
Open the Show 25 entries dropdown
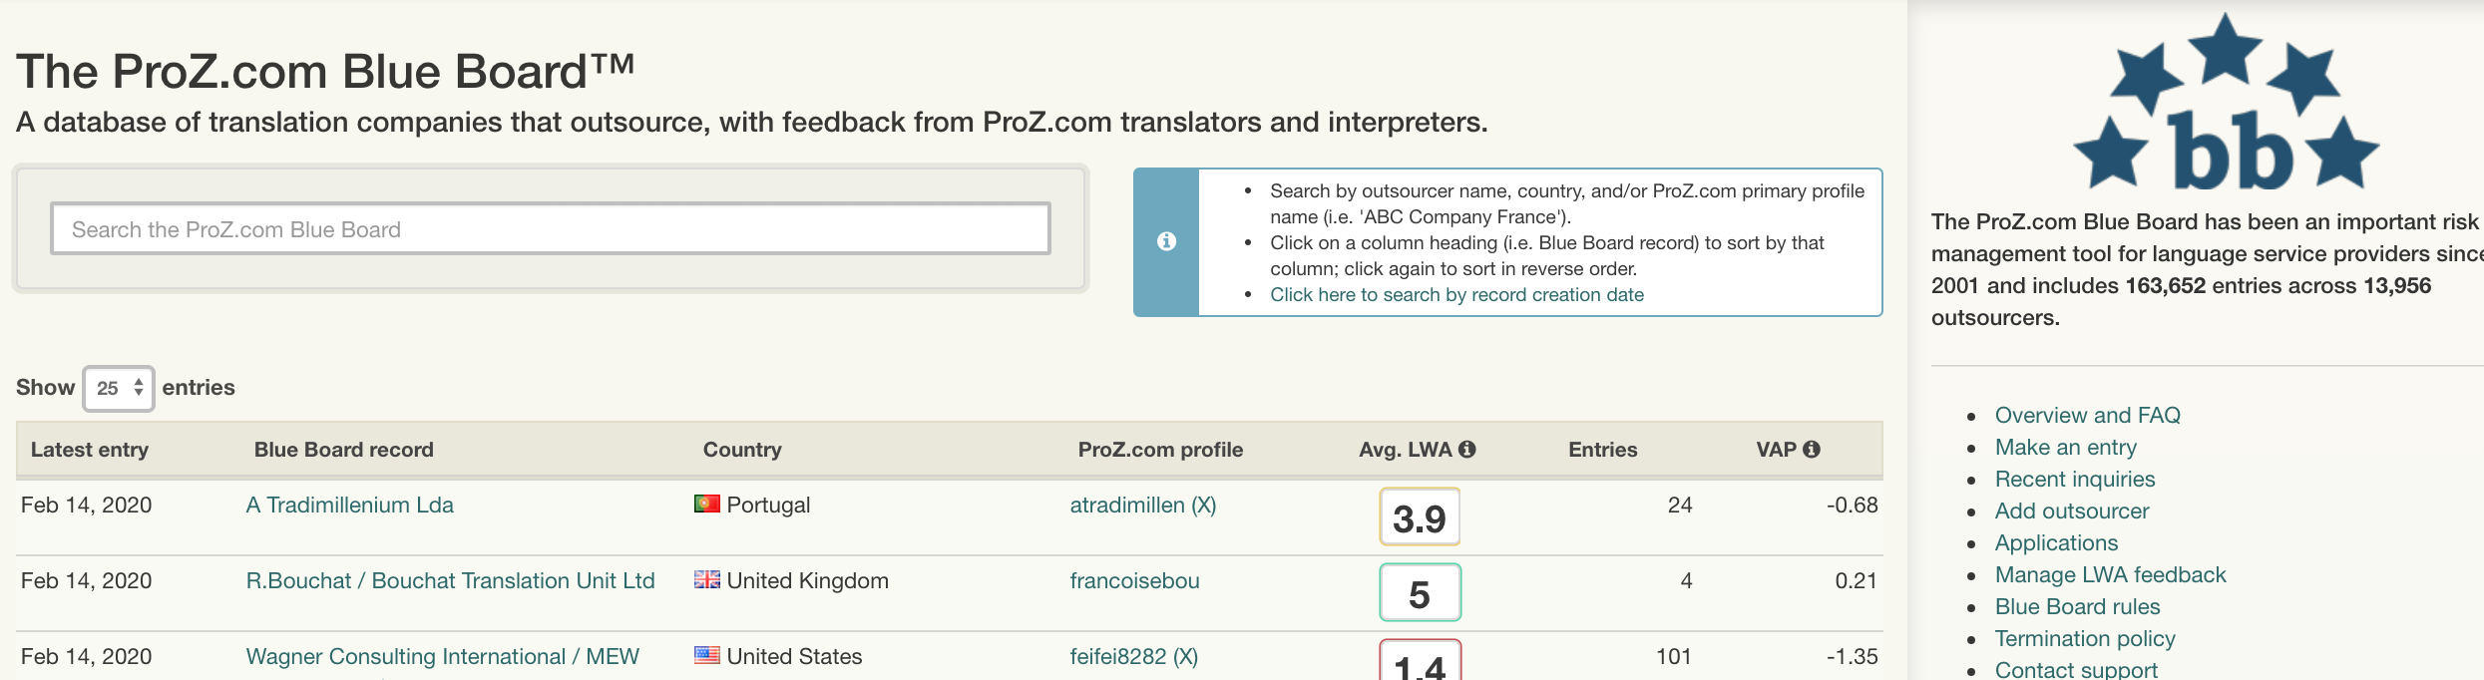tap(119, 388)
